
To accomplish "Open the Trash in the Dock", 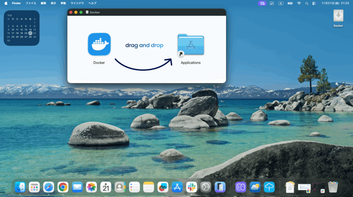I will [x=333, y=187].
